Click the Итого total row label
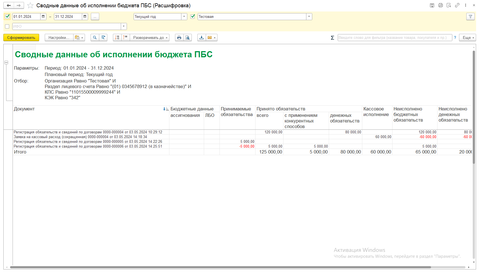 (x=20, y=152)
